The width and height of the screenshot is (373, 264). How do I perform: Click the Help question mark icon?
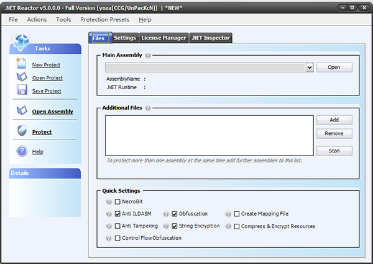[21, 151]
